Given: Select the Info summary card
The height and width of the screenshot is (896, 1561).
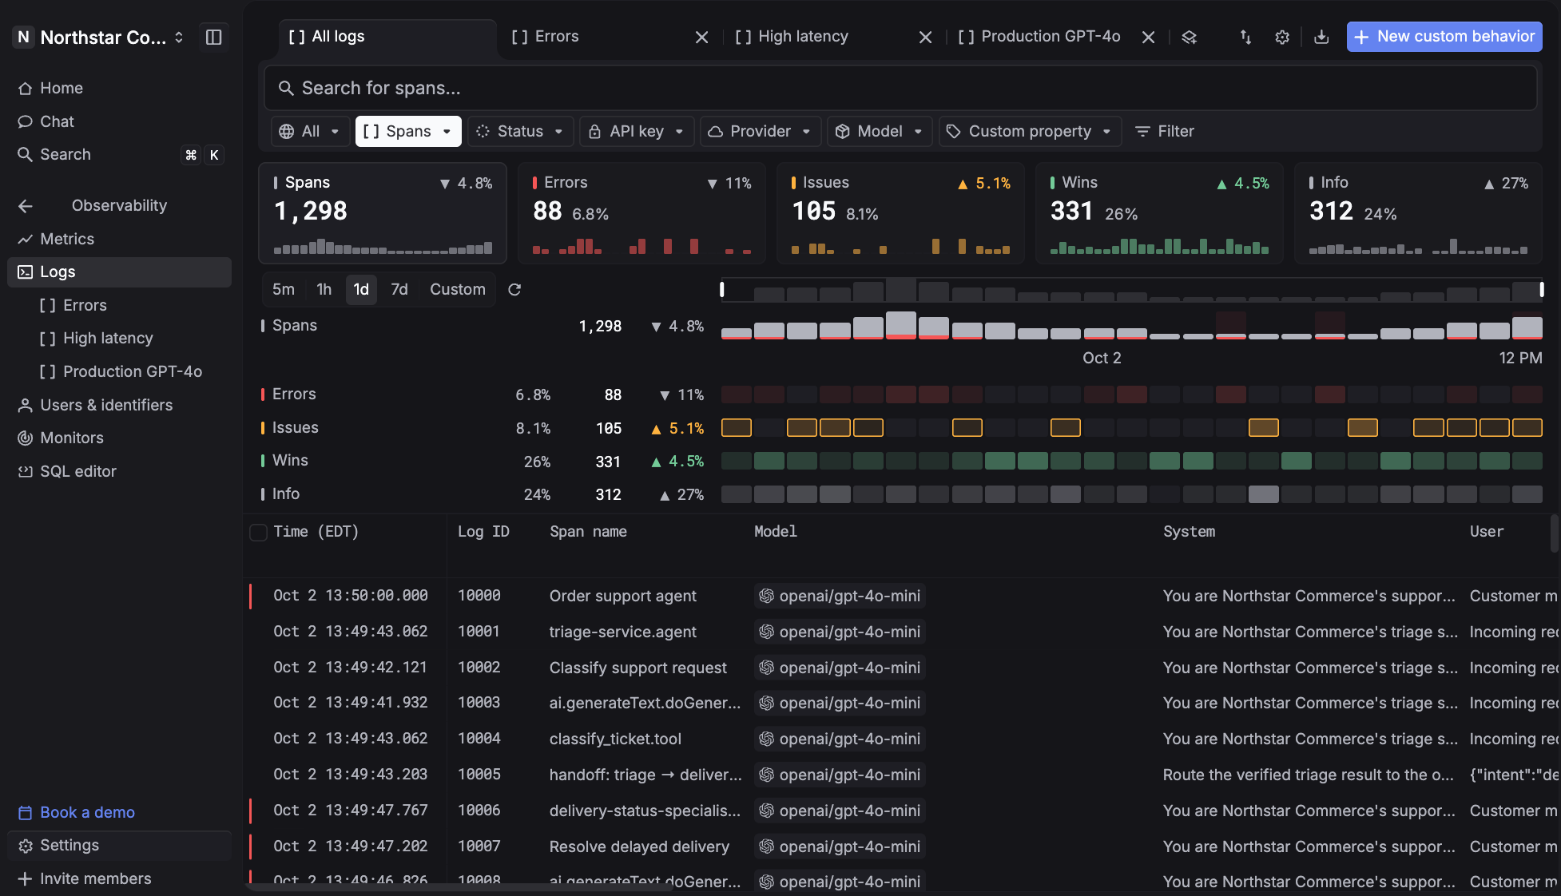Looking at the screenshot, I should [x=1418, y=213].
